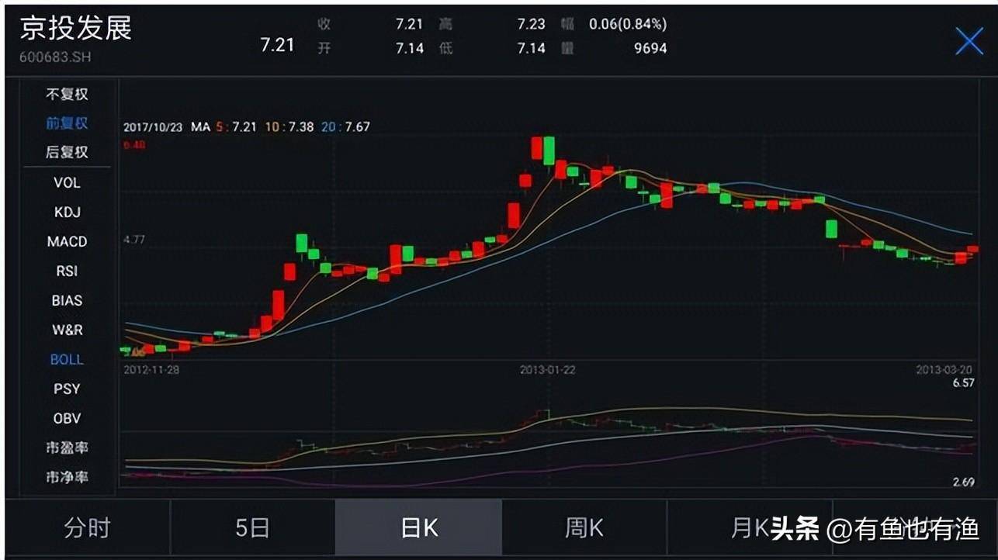The width and height of the screenshot is (998, 560).
Task: Click the MA 20:7.67 label
Action: click(x=346, y=126)
